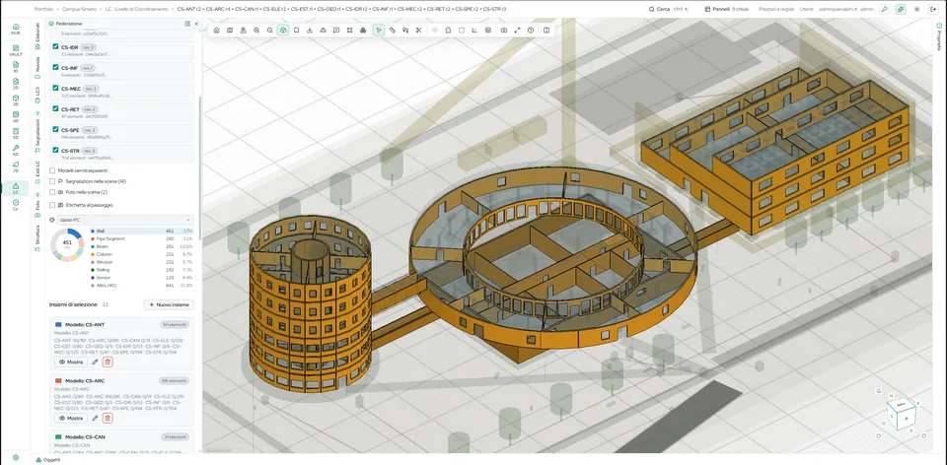947x465 pixels.
Task: Open the 7D module icon
Action: [x=15, y=166]
